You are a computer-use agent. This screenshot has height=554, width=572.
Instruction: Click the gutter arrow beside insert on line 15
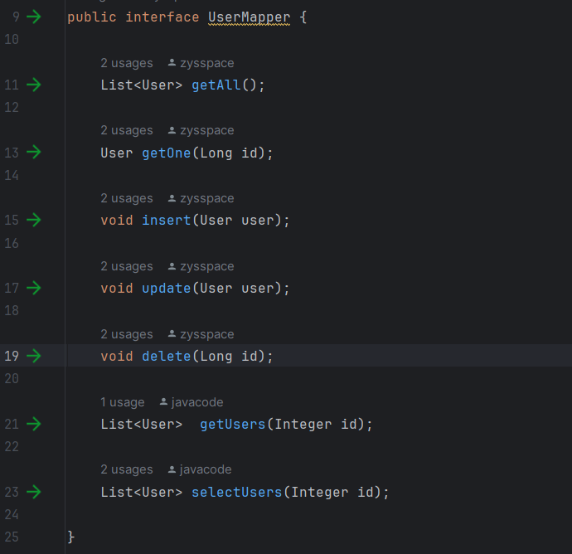pyautogui.click(x=34, y=220)
